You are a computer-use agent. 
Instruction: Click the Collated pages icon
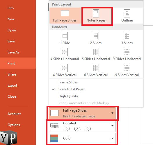pos(54,126)
